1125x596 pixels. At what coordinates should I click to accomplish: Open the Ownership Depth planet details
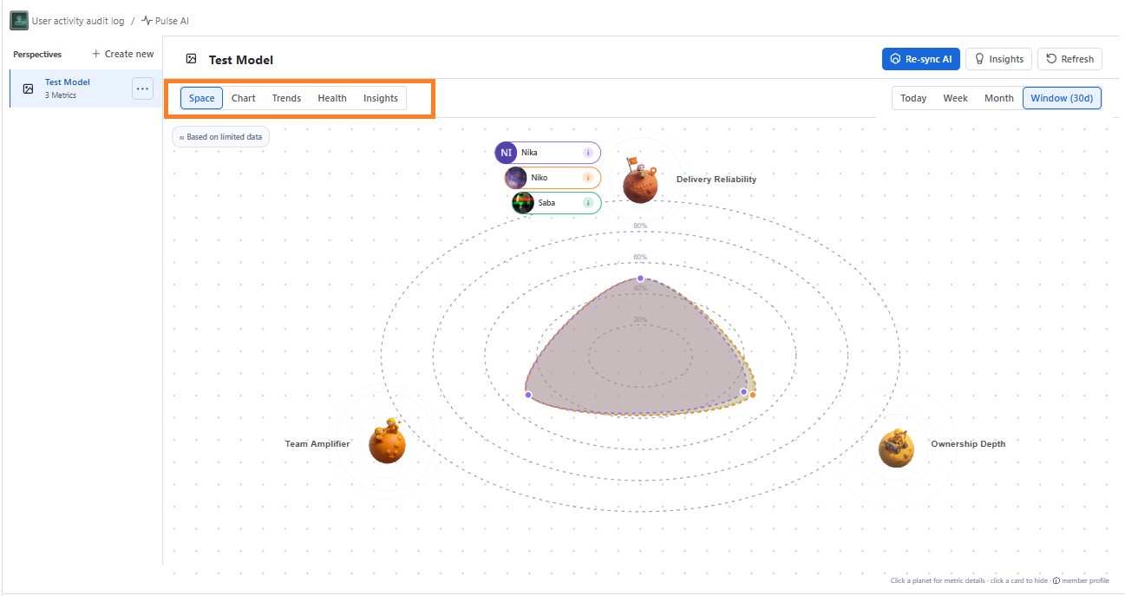tap(896, 448)
